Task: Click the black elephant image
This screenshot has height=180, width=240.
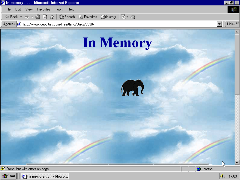Action: 132,88
